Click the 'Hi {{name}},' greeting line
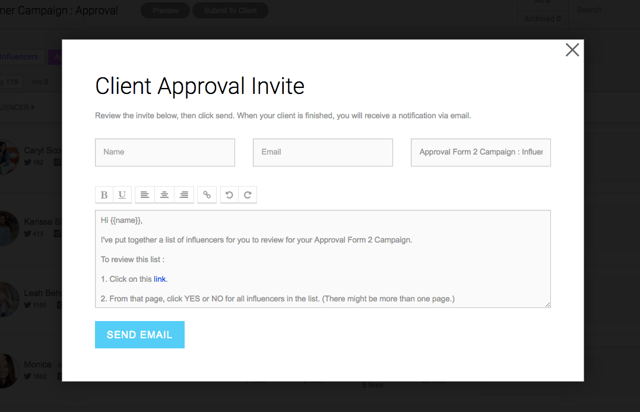Viewport: 640px width, 412px height. click(x=122, y=221)
